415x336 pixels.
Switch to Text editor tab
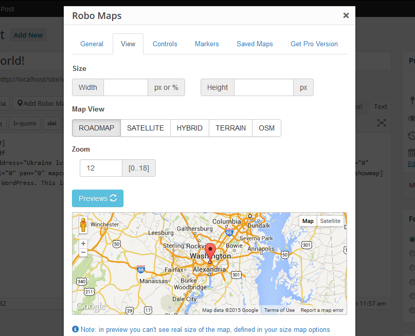click(x=381, y=106)
